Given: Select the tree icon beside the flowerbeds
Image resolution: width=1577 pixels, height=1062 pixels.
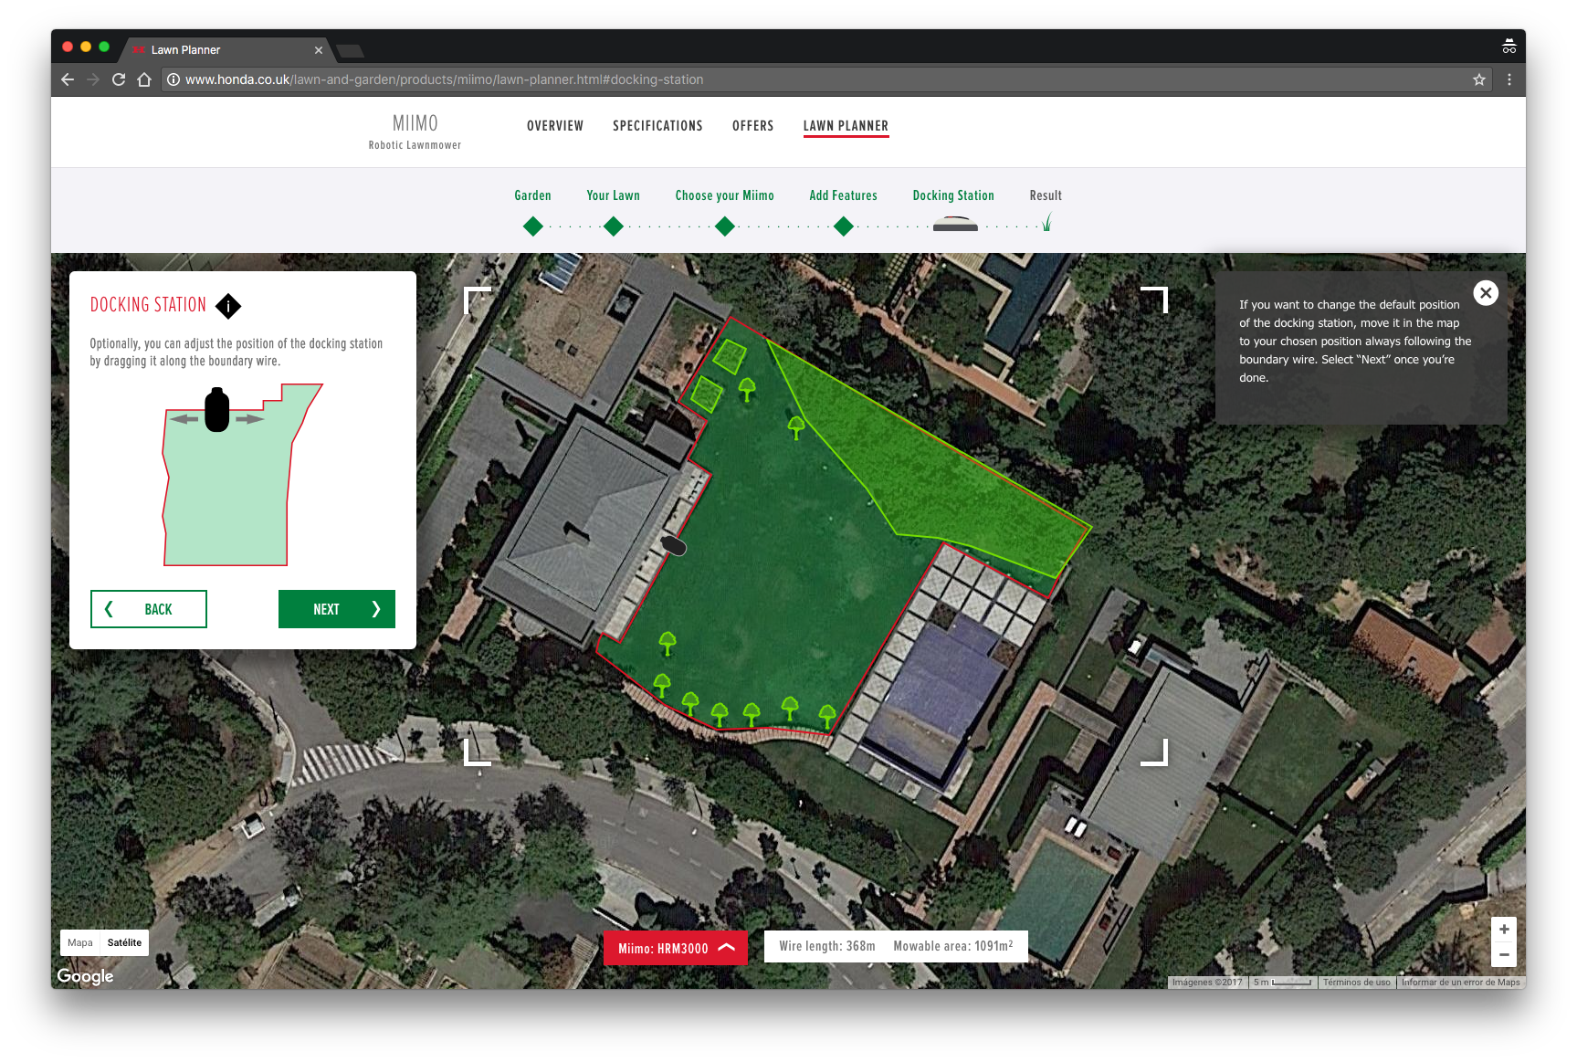Looking at the screenshot, I should click(747, 390).
